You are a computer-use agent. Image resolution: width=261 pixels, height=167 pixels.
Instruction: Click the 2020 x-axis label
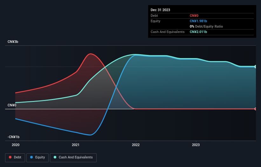16,145
